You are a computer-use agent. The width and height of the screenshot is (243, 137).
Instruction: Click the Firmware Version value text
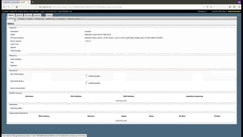click(x=124, y=38)
